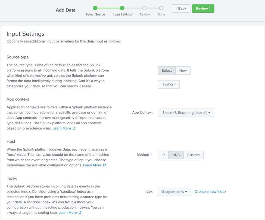This screenshot has width=265, height=220.
Task: Click the Review button
Action: (x=203, y=8)
